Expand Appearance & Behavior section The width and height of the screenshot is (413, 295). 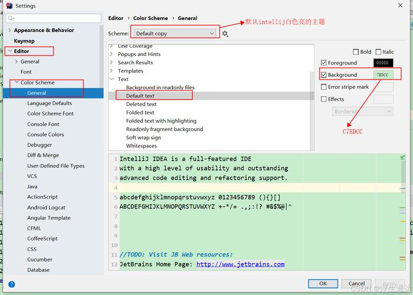pyautogui.click(x=10, y=30)
